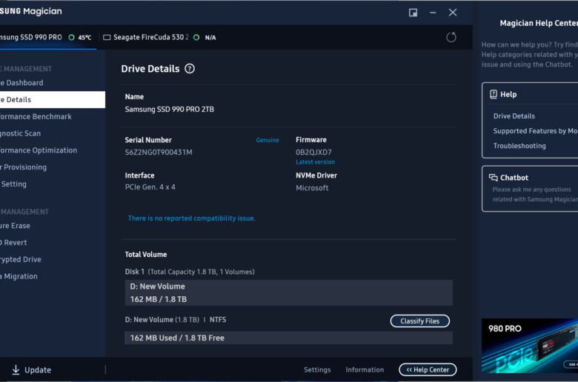Screen dimensions: 578x382
Task: Click the Latest version firmware link
Action: (x=315, y=162)
